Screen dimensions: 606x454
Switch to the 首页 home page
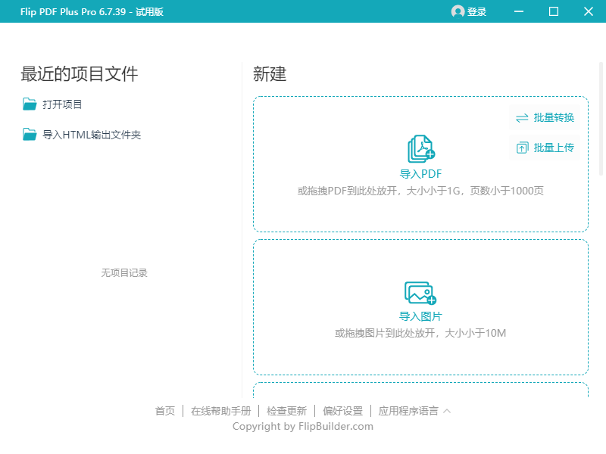pyautogui.click(x=164, y=410)
